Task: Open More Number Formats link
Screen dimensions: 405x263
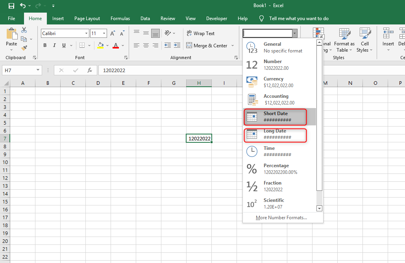Action: tap(281, 218)
